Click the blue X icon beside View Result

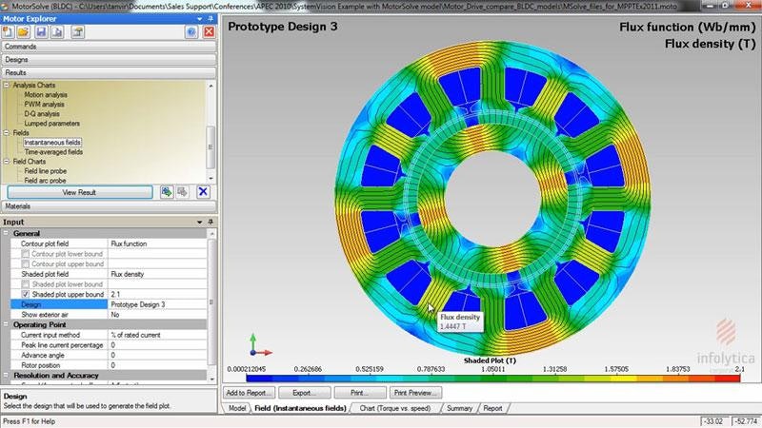coord(202,192)
